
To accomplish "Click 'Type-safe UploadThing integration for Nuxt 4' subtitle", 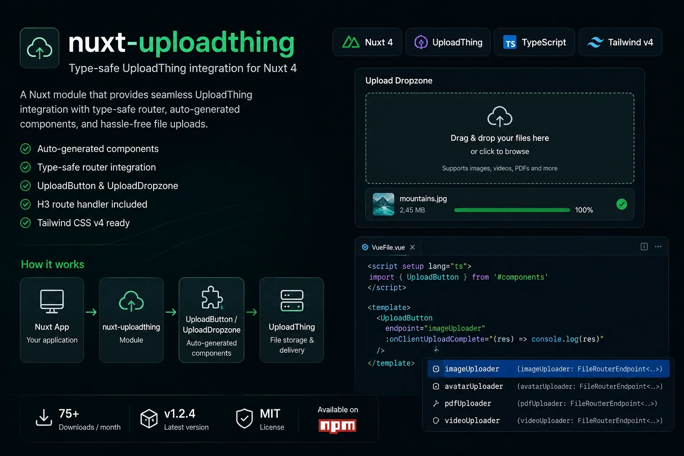I will tap(183, 68).
